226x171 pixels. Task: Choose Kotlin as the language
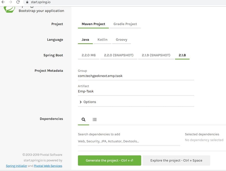[x=102, y=40]
